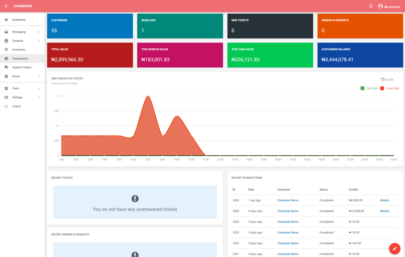Click the Customers Balance card

(x=360, y=55)
